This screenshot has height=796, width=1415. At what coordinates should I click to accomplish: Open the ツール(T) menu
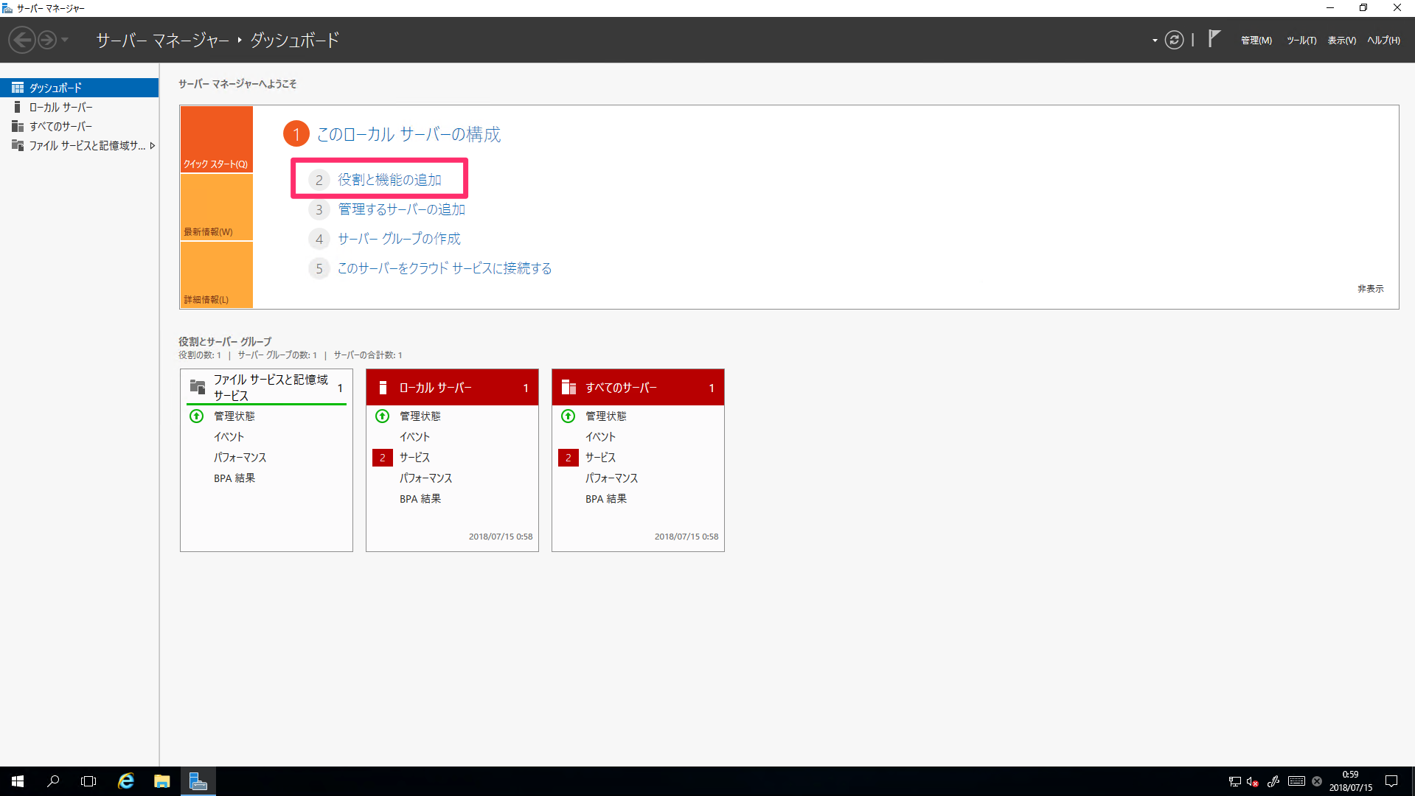click(1301, 40)
